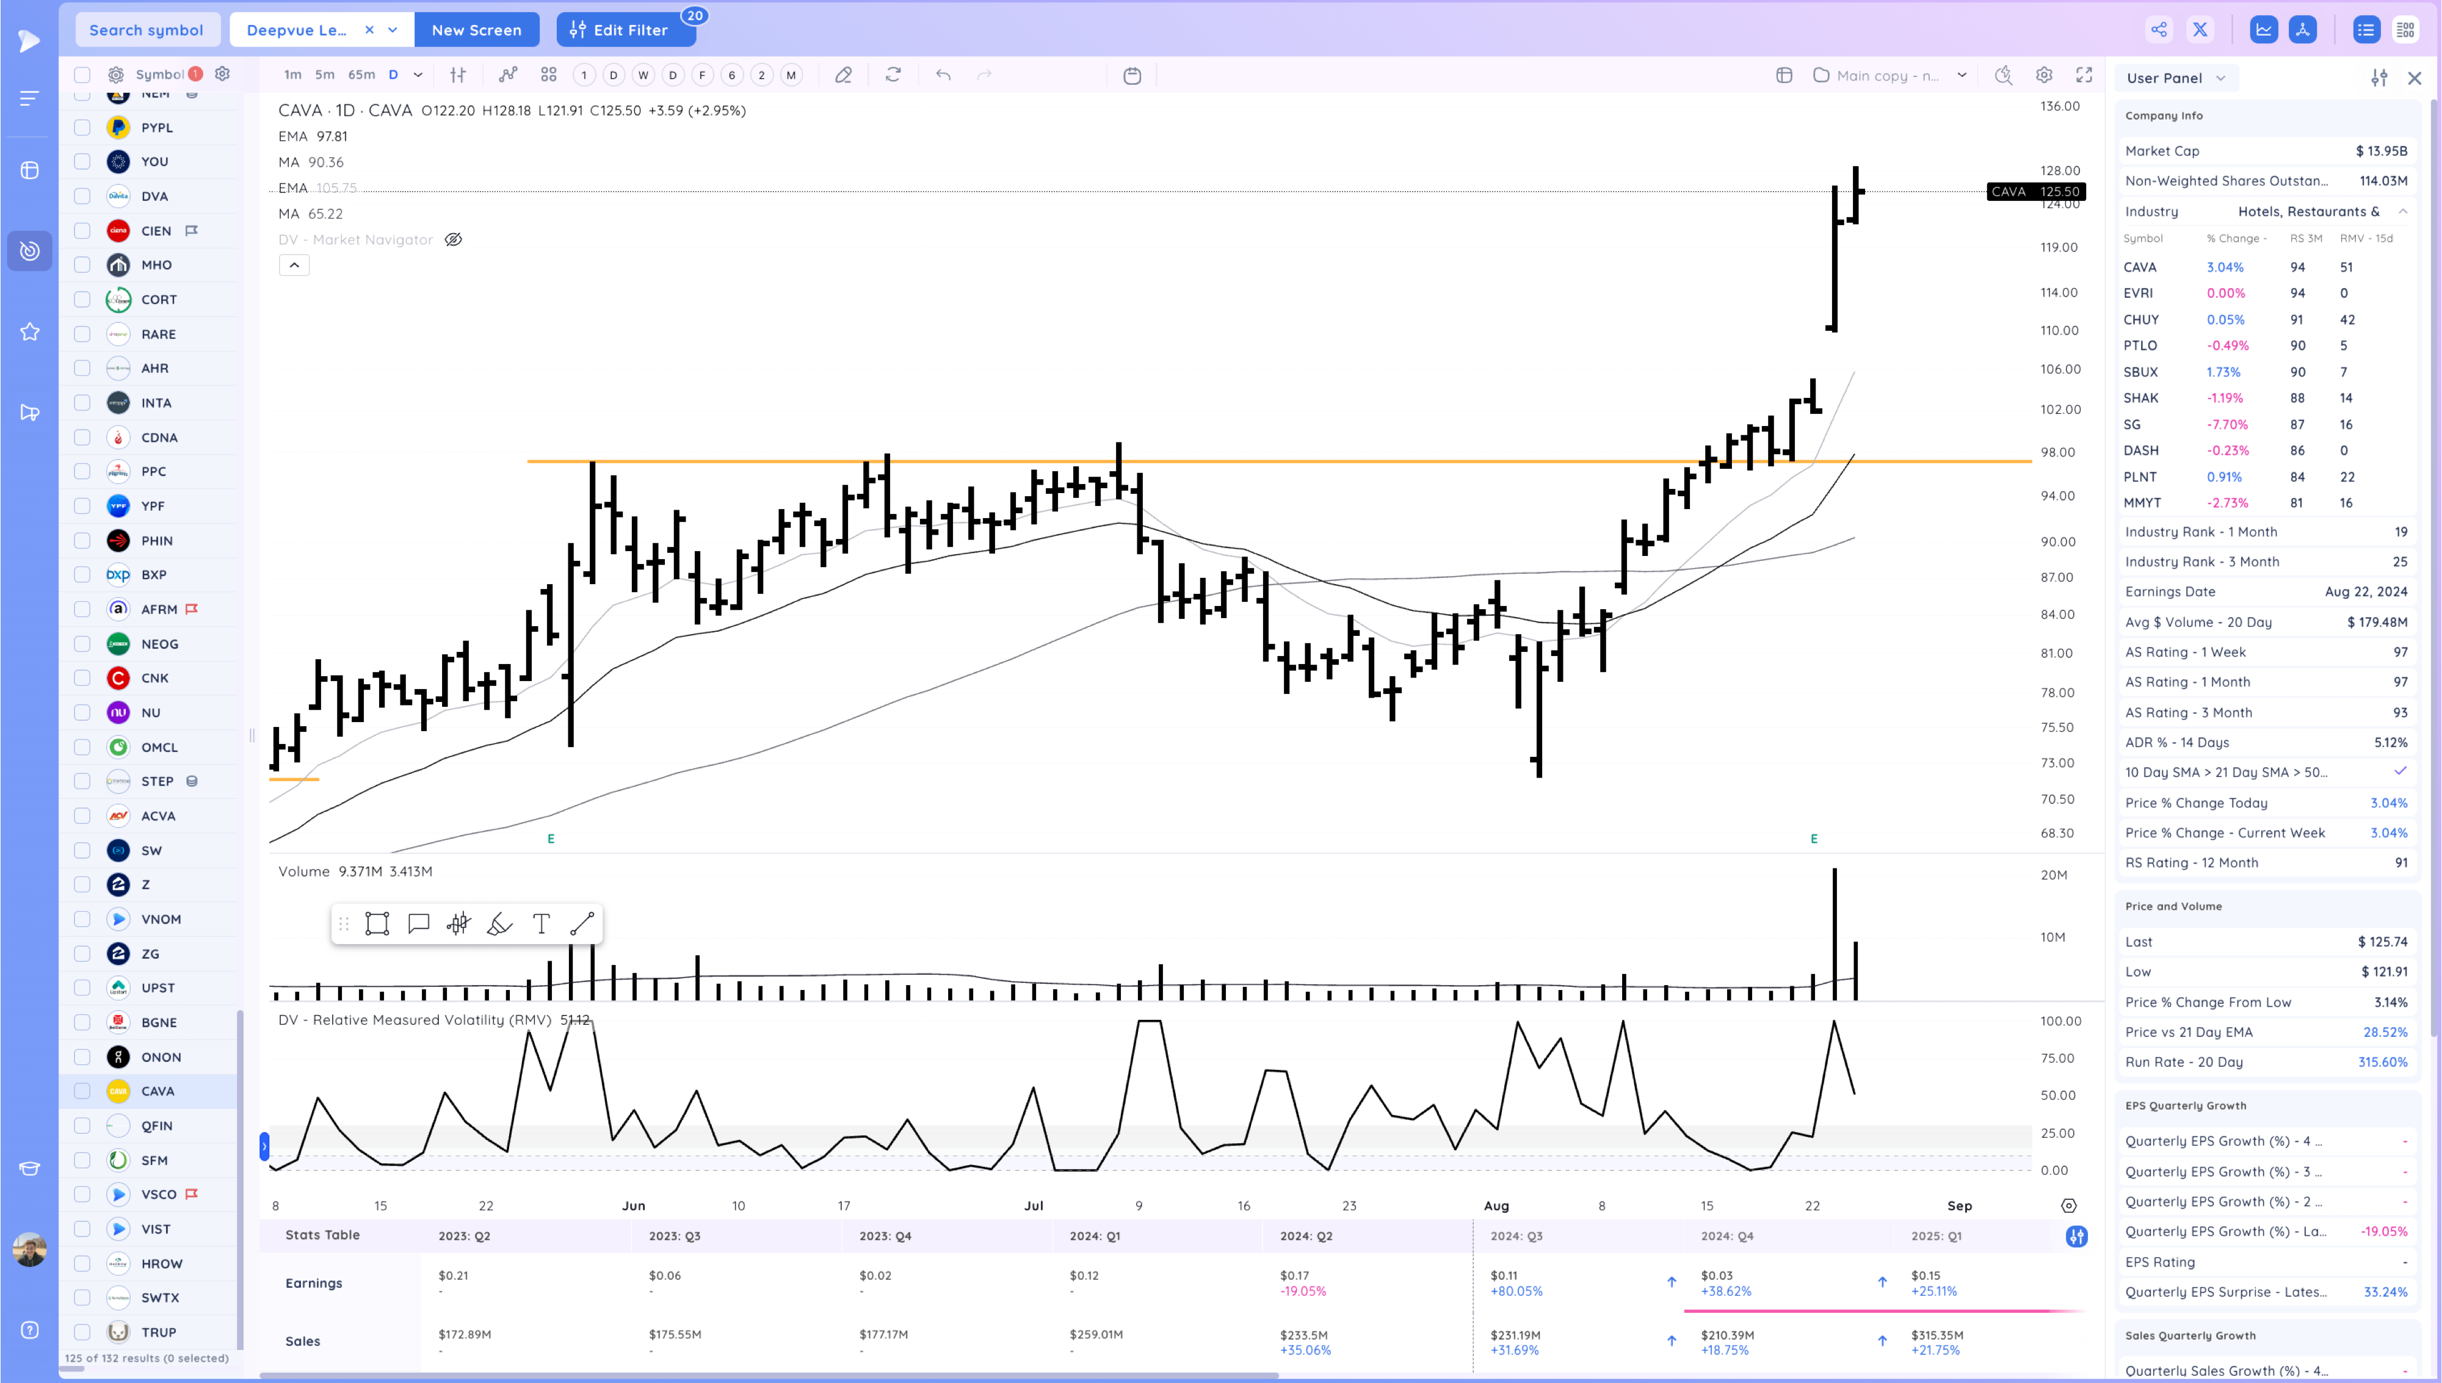Screen dimensions: 2442x1383
Task: Select the 5m timeframe
Action: click(325, 75)
